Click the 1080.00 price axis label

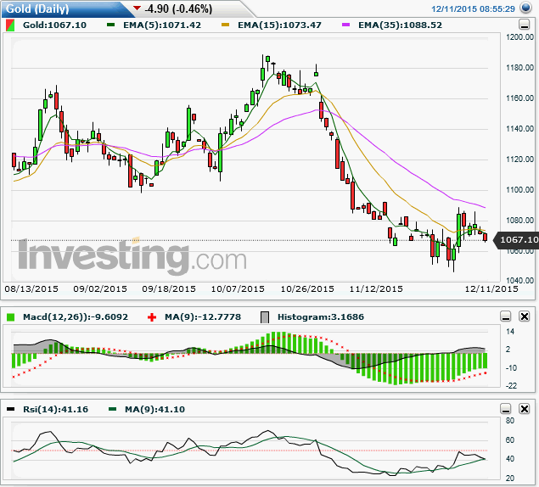tap(519, 221)
